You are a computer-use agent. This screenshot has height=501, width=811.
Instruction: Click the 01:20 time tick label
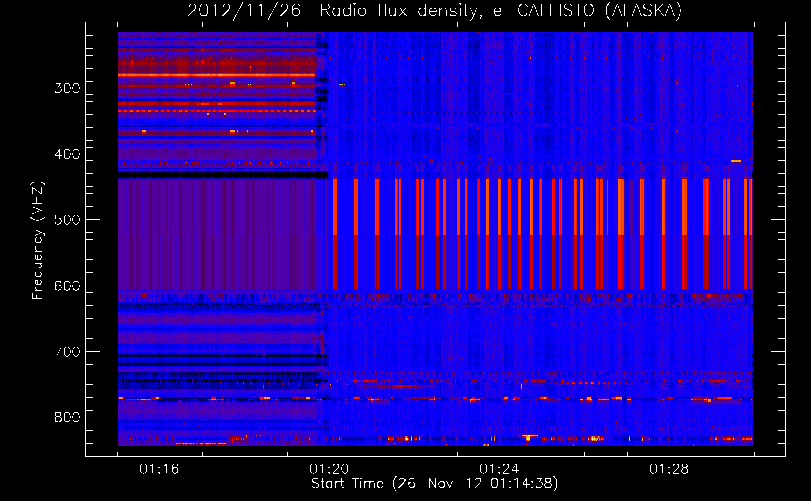coord(329,469)
